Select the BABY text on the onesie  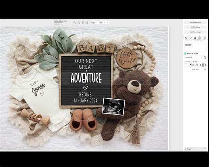[34, 83]
